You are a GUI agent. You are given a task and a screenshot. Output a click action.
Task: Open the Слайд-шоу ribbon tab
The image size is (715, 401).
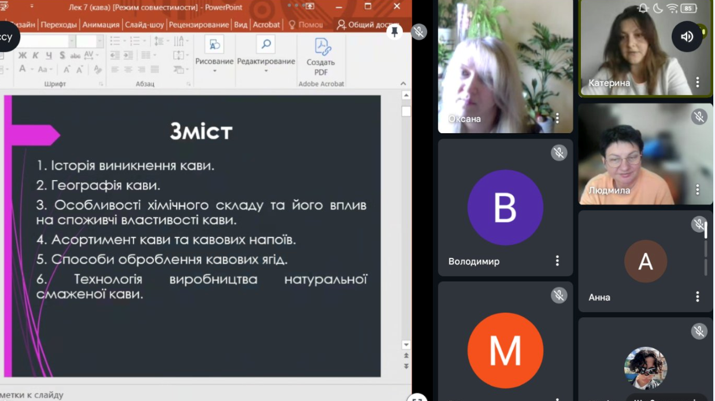(x=145, y=25)
